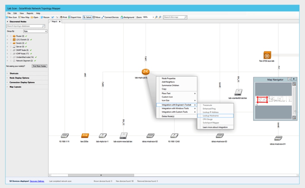The height and width of the screenshot is (188, 305).
Task: Click Lookup Hostname in the submenu
Action: click(x=215, y=116)
